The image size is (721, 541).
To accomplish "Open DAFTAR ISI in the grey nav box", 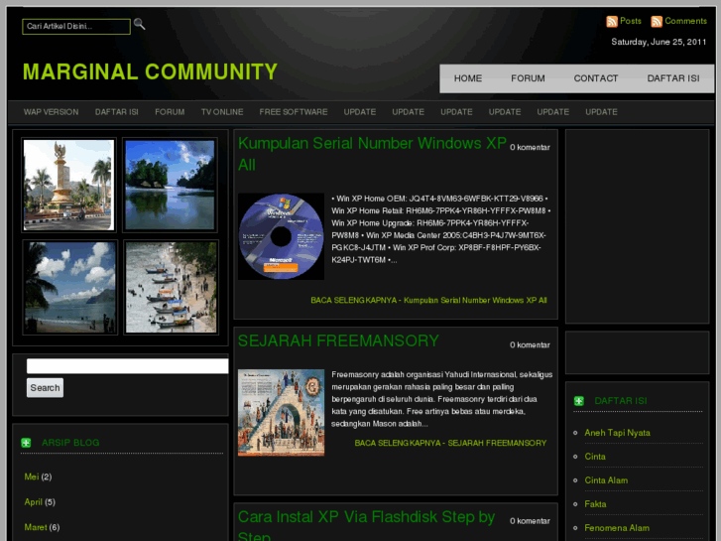I will coord(673,78).
